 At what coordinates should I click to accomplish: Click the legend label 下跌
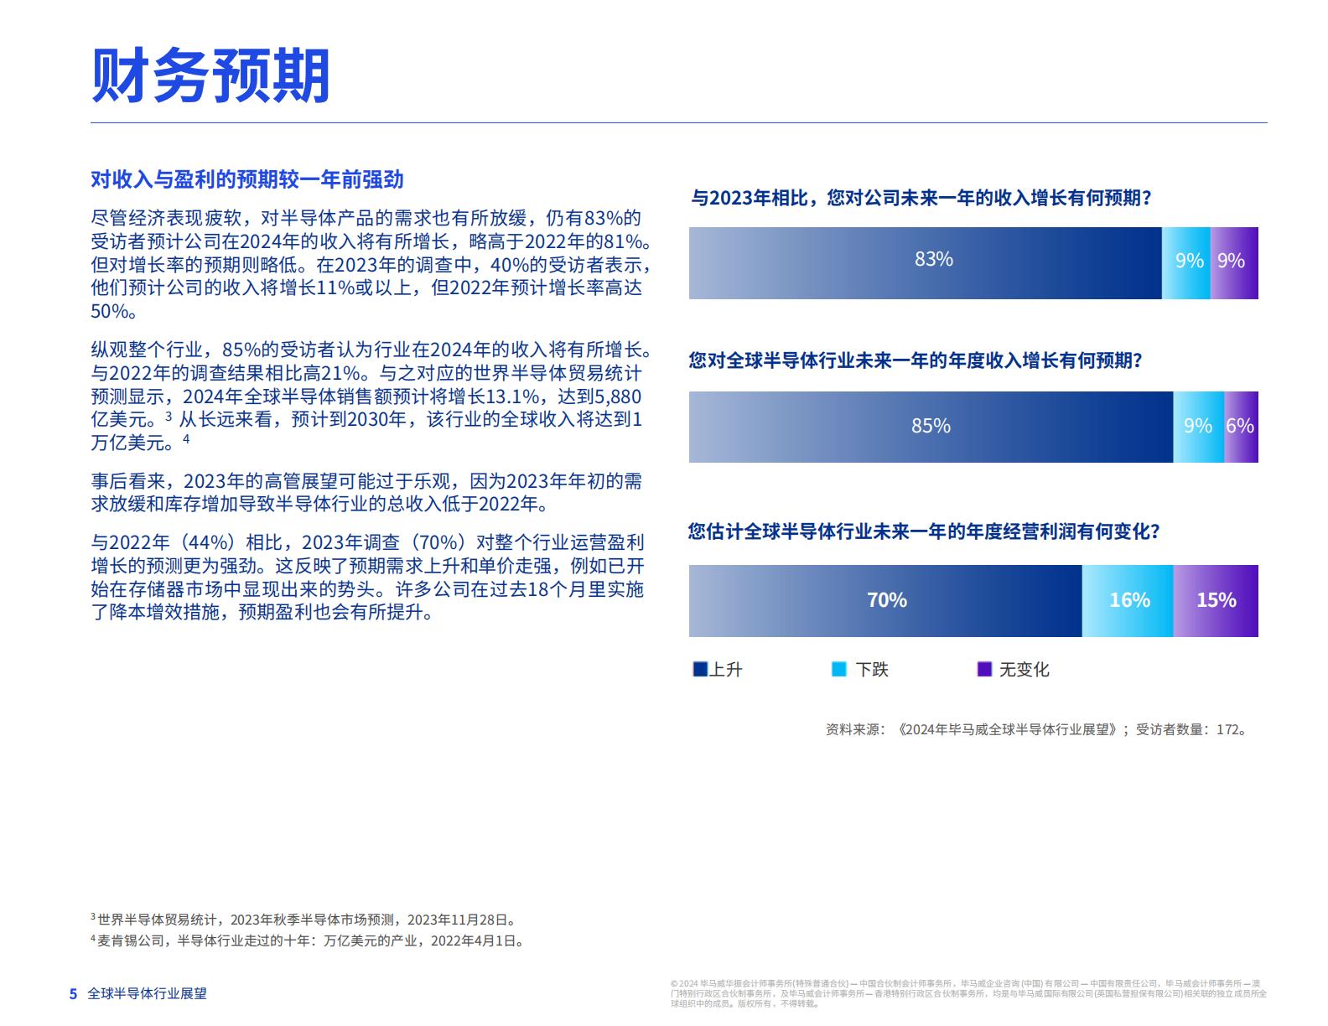(872, 670)
